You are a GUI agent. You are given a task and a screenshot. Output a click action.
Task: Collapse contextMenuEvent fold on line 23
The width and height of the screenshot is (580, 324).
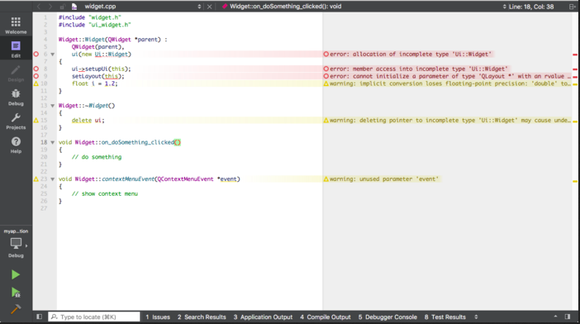53,179
